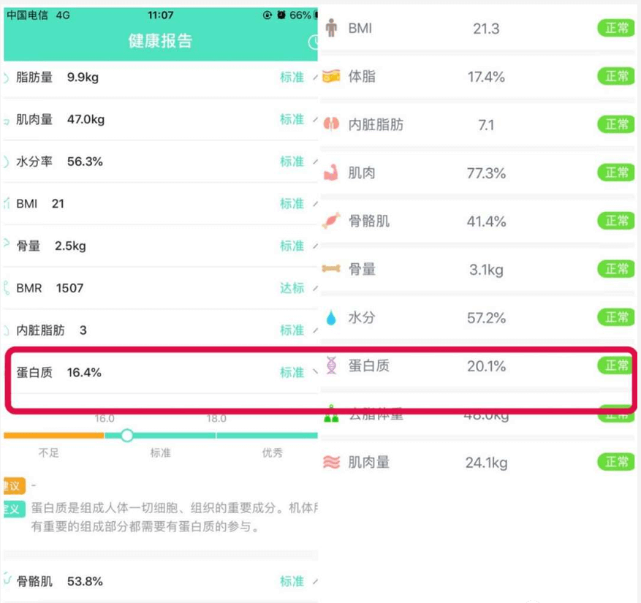Click the 肌肉量 wavy lines icon
This screenshot has width=641, height=603.
pyautogui.click(x=332, y=462)
